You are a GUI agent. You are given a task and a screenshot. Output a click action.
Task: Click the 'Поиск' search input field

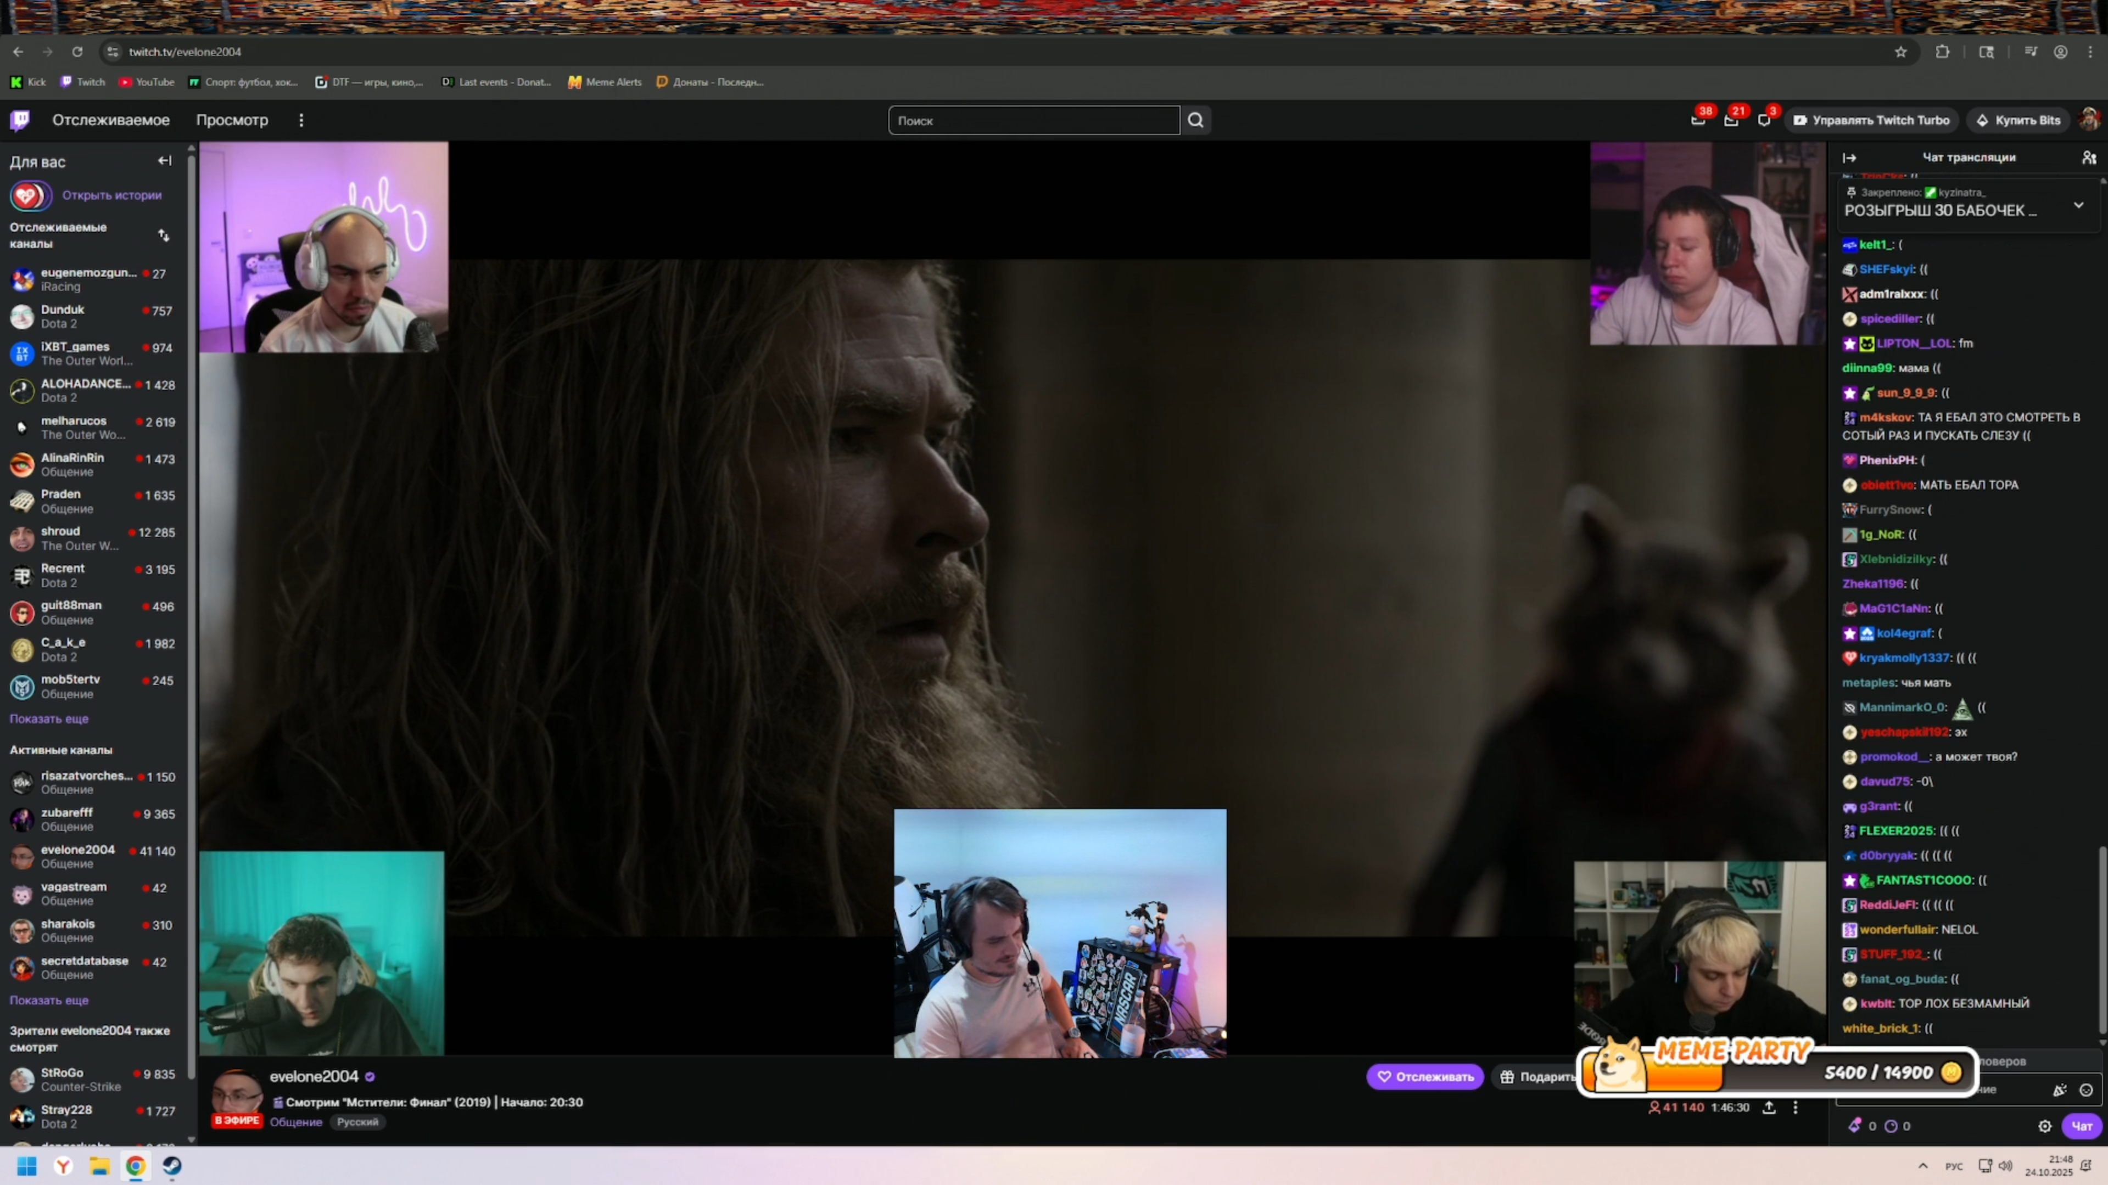click(x=1033, y=120)
